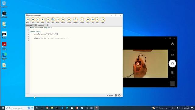Image resolution: width=195 pixels, height=110 pixels.
Task: Switch to document capture mode in Camera
Action: coord(172,72)
